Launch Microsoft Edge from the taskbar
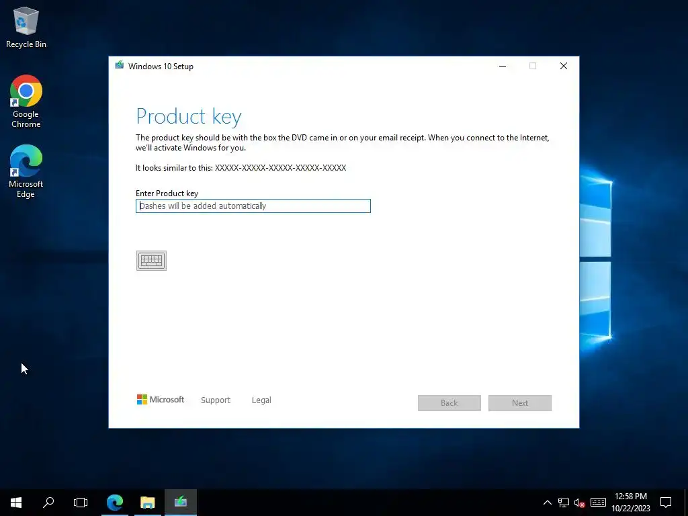Image resolution: width=688 pixels, height=516 pixels. pyautogui.click(x=115, y=503)
